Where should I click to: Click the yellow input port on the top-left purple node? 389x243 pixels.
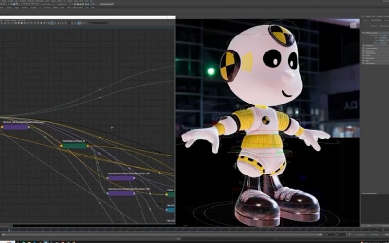click(2, 127)
